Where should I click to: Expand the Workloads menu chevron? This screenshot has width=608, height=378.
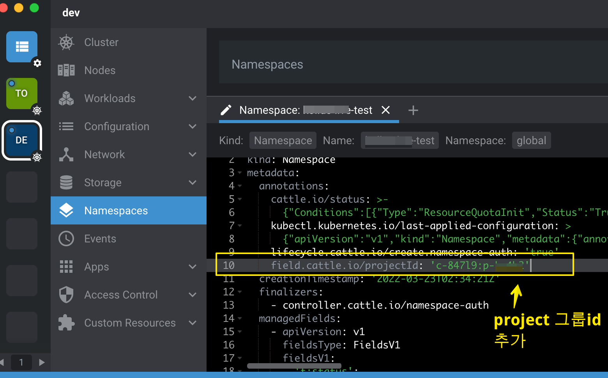[x=193, y=98]
